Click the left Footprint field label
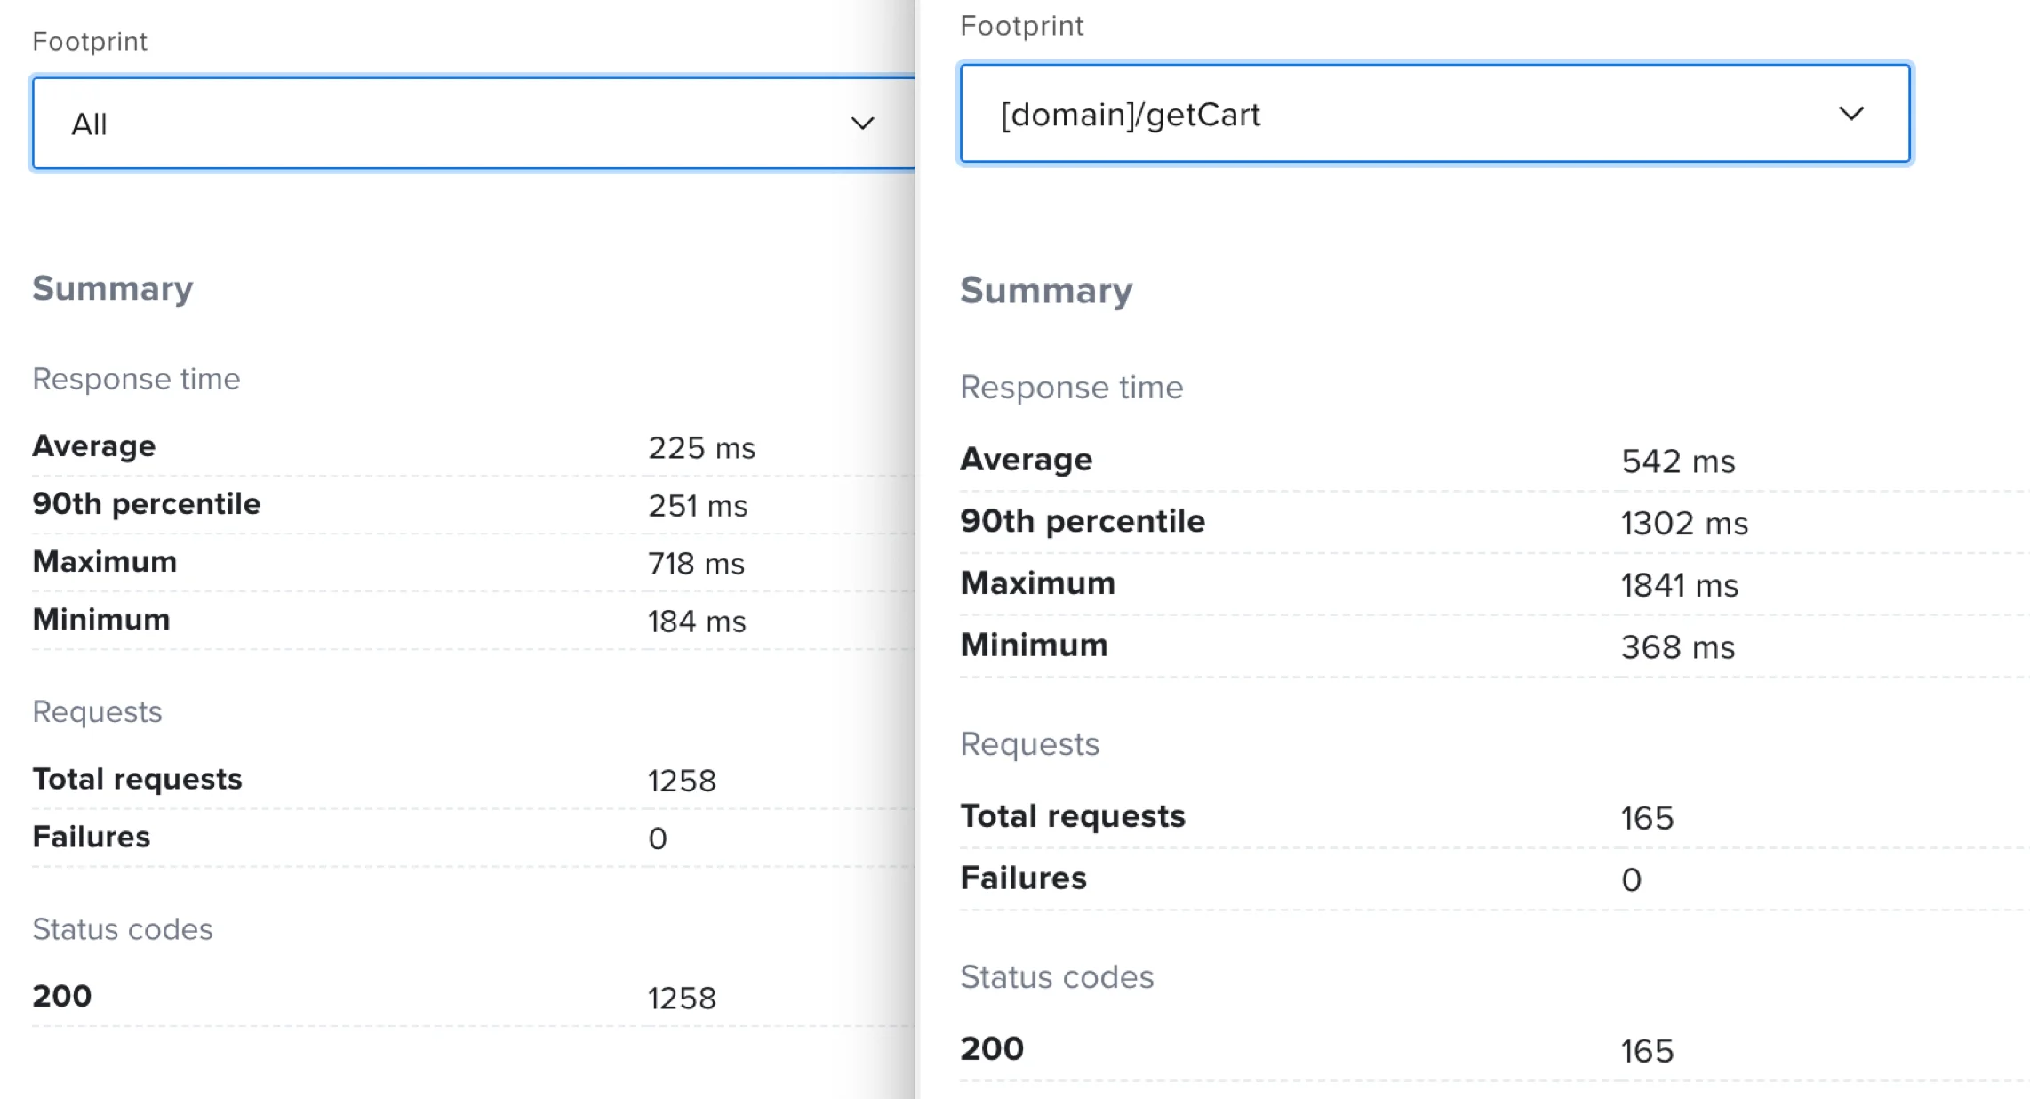Image resolution: width=2030 pixels, height=1099 pixels. tap(90, 41)
